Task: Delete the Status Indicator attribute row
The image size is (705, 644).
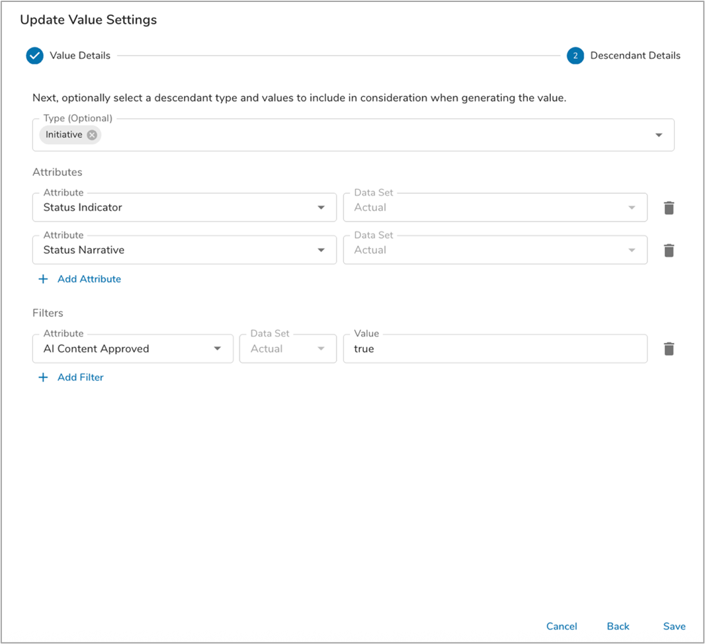Action: coord(669,208)
